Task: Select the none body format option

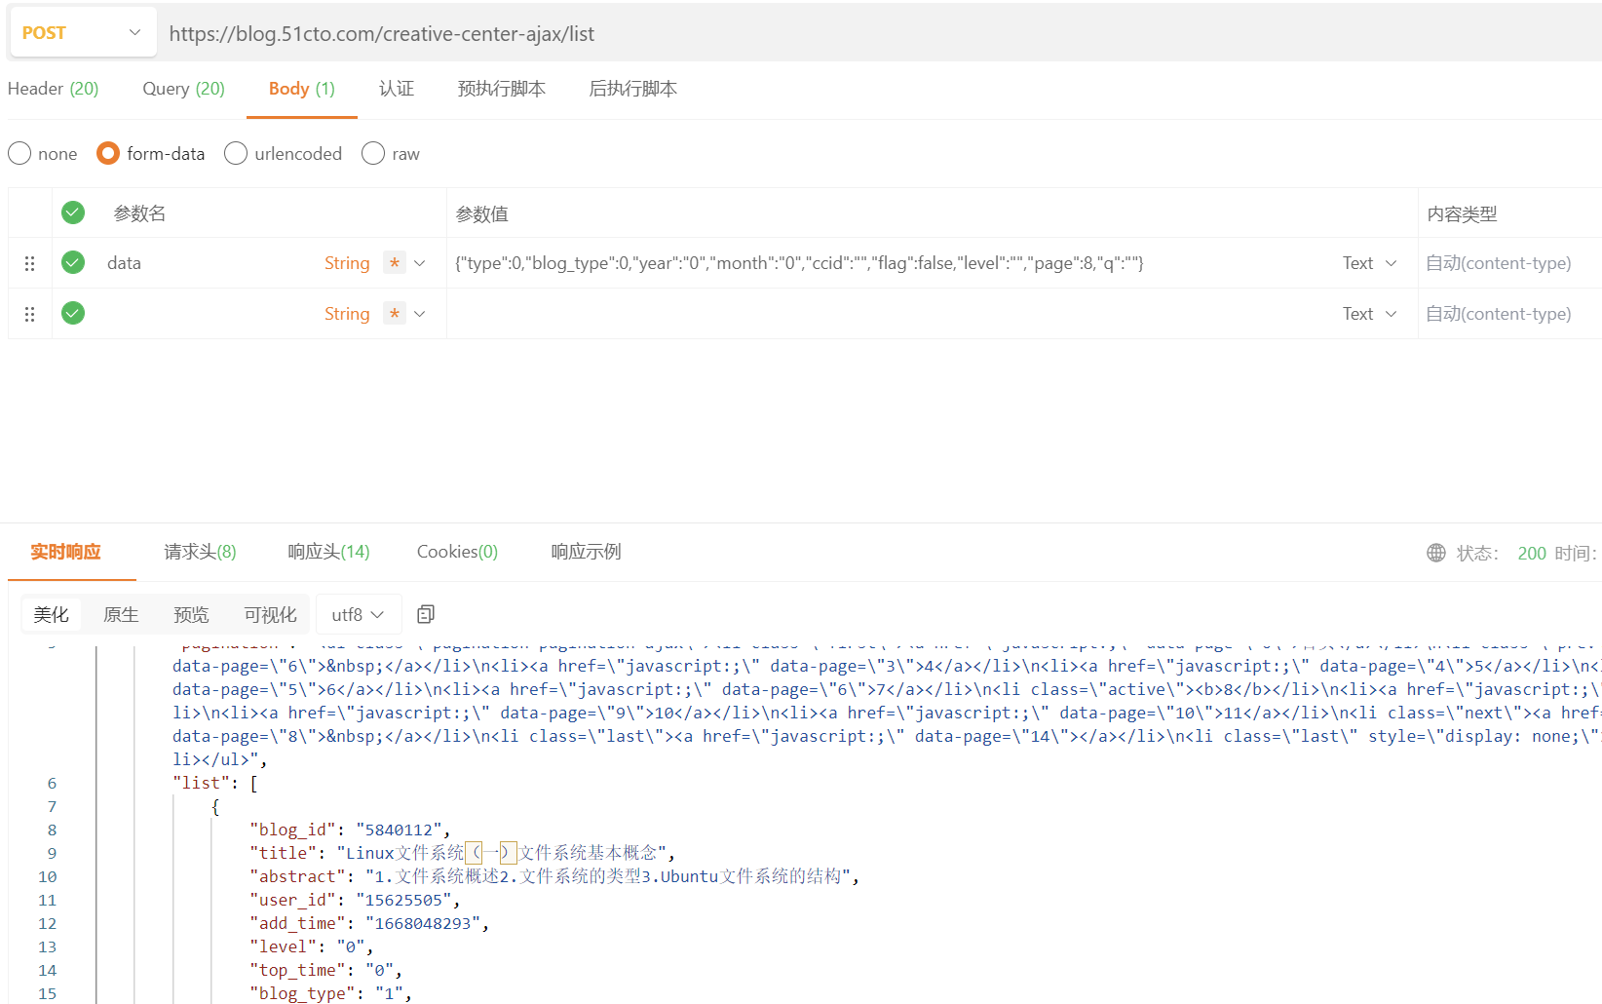Action: pos(19,153)
